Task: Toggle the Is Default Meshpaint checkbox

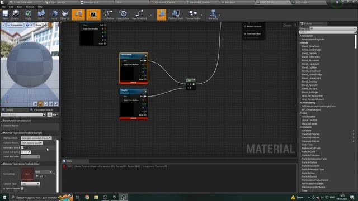Action: tap(22, 189)
